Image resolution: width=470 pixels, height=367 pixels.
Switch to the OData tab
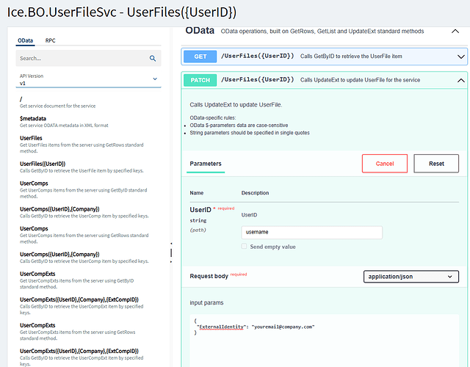[25, 40]
